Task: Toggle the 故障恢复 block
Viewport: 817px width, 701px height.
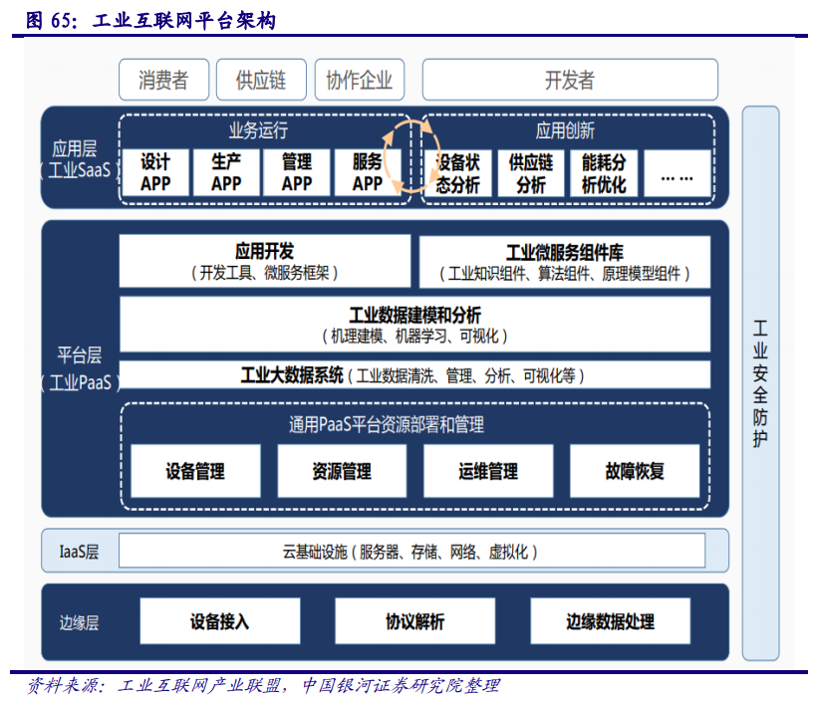Action: [632, 470]
